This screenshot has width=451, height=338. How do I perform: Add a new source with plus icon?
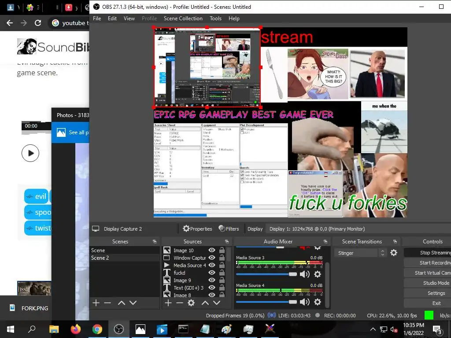168,303
